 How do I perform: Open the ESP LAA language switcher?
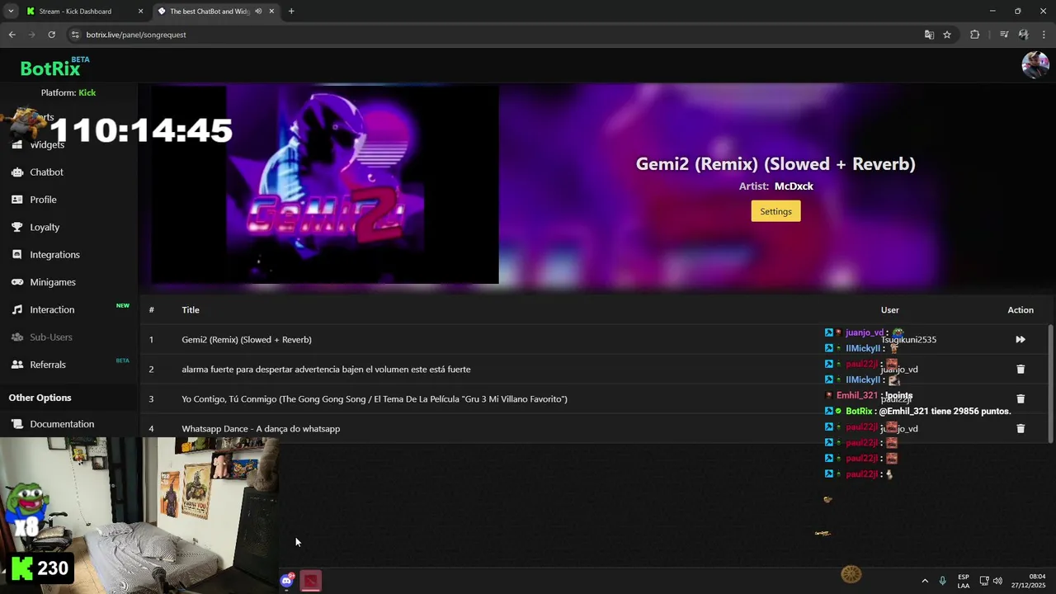pos(964,581)
